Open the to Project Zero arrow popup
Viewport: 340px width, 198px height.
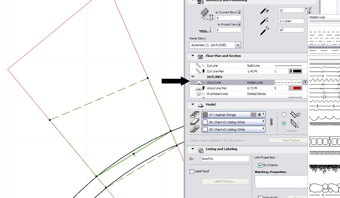point(239,24)
